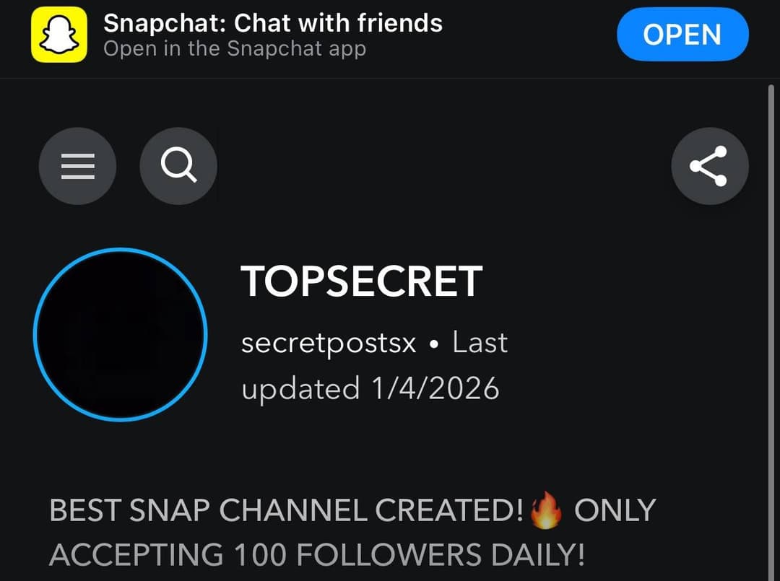Click the vertical scrollbar on right edge
The height and width of the screenshot is (581, 780).
(x=772, y=289)
